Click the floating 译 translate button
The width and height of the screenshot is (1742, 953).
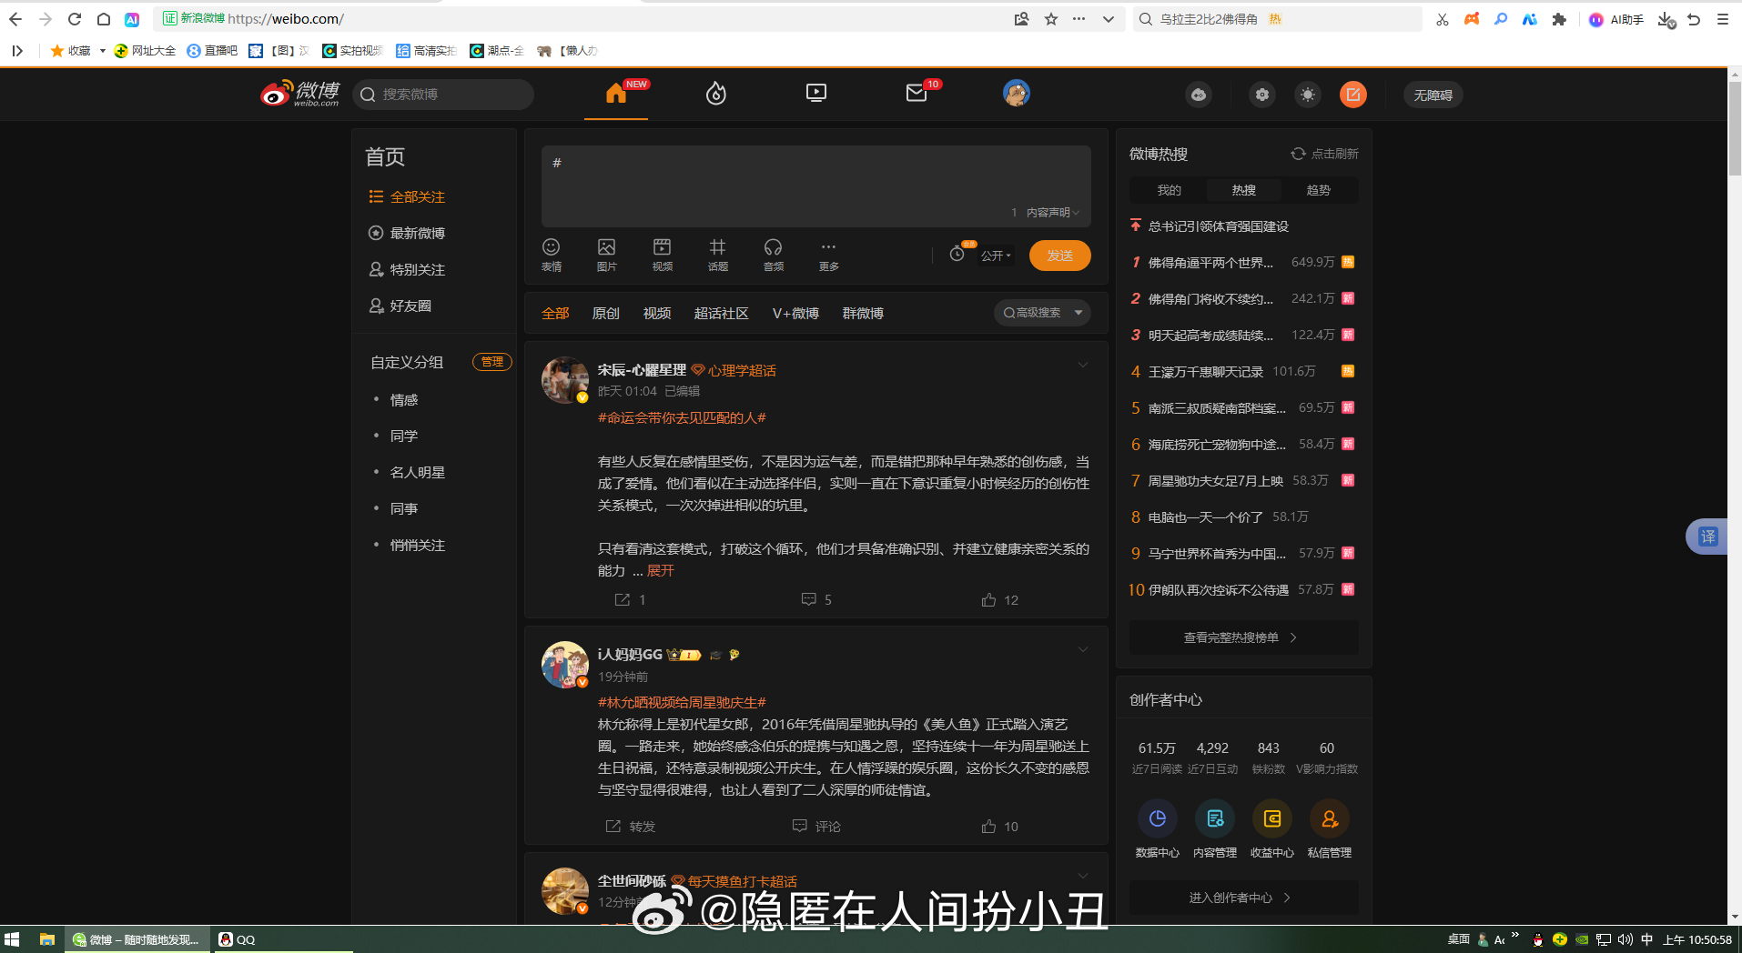(1707, 537)
